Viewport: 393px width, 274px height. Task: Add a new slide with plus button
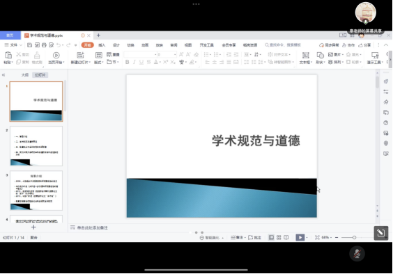[x=33, y=227]
